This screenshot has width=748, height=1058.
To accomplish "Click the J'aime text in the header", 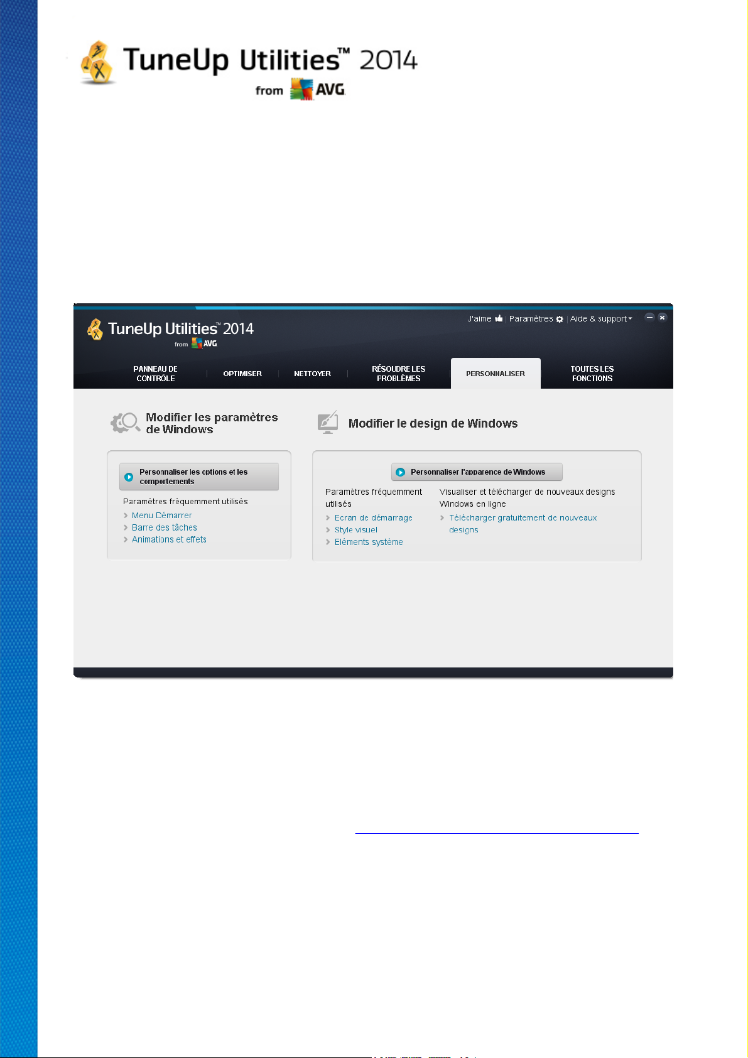I will point(480,319).
